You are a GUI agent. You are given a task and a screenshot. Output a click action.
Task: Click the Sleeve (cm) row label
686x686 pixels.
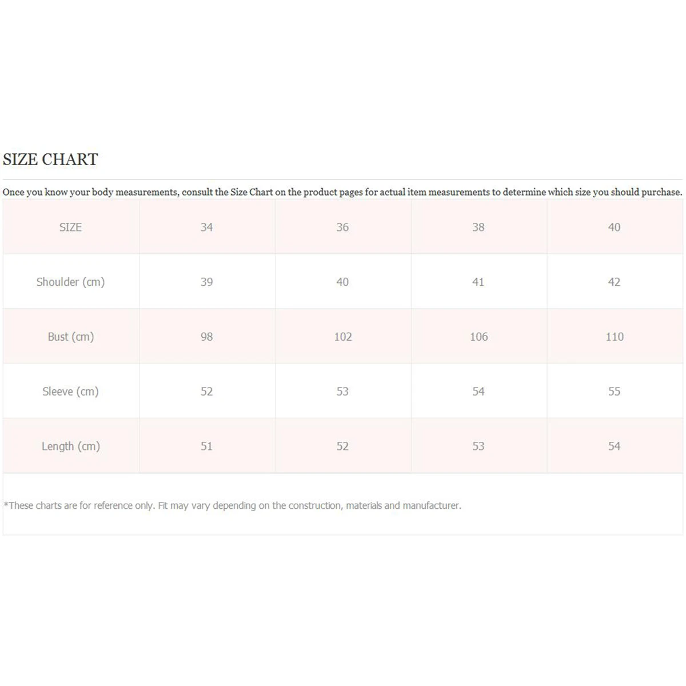coord(70,392)
